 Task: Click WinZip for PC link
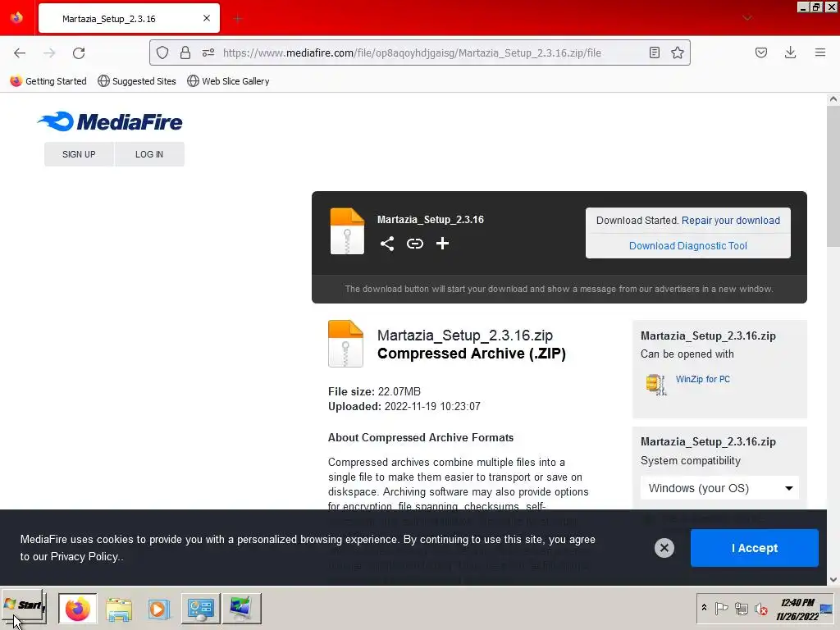point(703,379)
